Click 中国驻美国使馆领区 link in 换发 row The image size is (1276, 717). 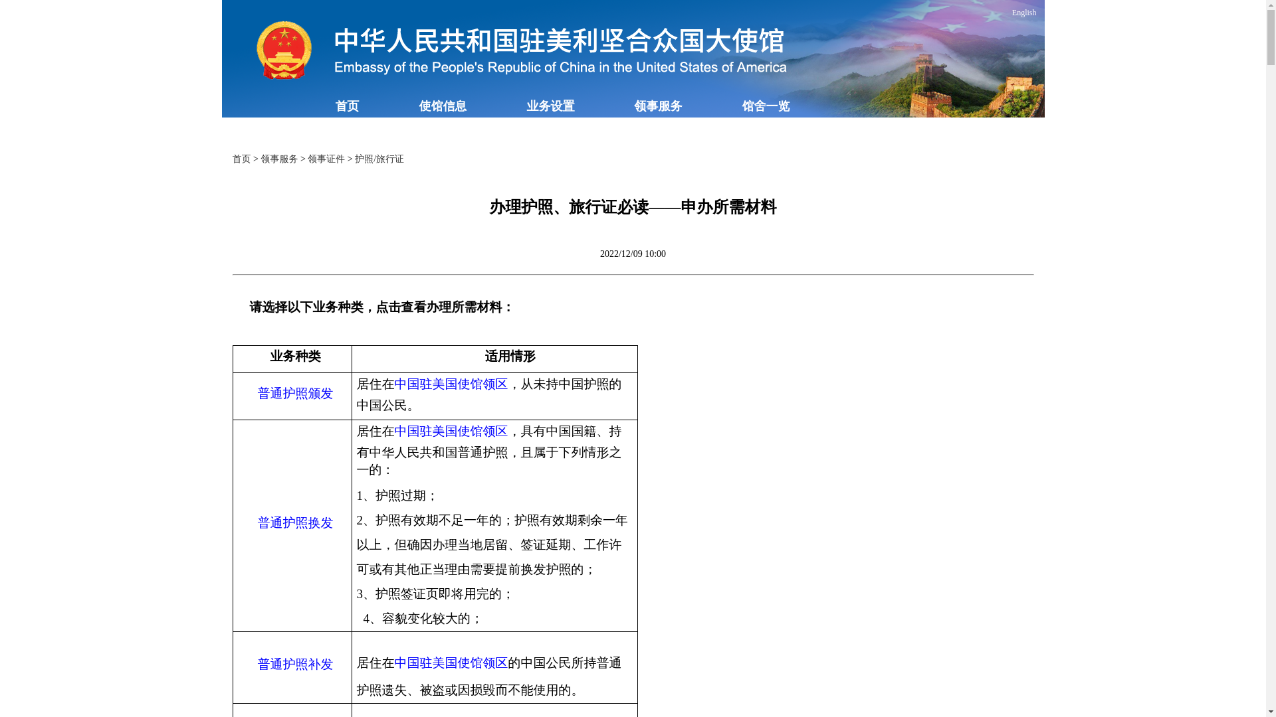tap(451, 432)
